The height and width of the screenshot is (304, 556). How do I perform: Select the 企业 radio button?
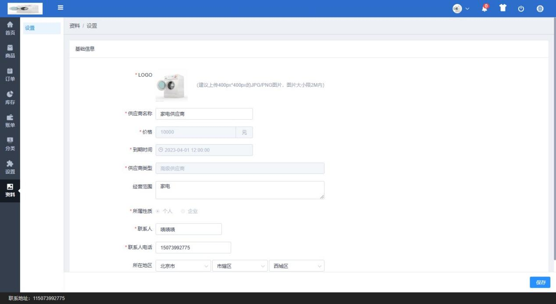click(183, 211)
